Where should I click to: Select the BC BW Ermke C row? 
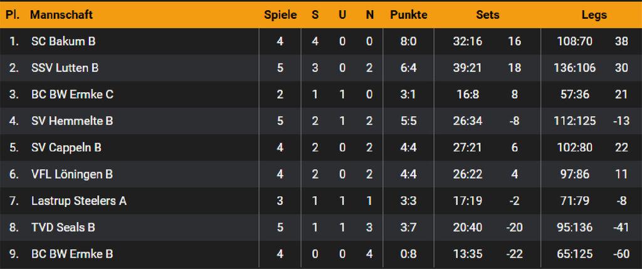point(72,95)
